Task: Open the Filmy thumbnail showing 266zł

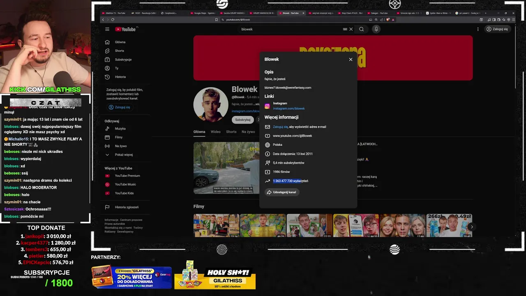Action: click(x=449, y=225)
